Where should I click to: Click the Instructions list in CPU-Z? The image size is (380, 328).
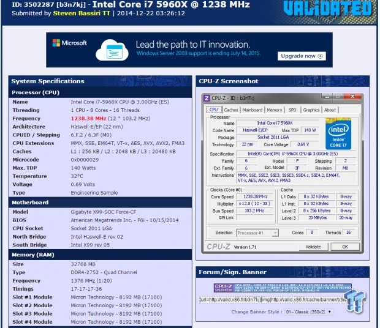pyautogui.click(x=296, y=178)
